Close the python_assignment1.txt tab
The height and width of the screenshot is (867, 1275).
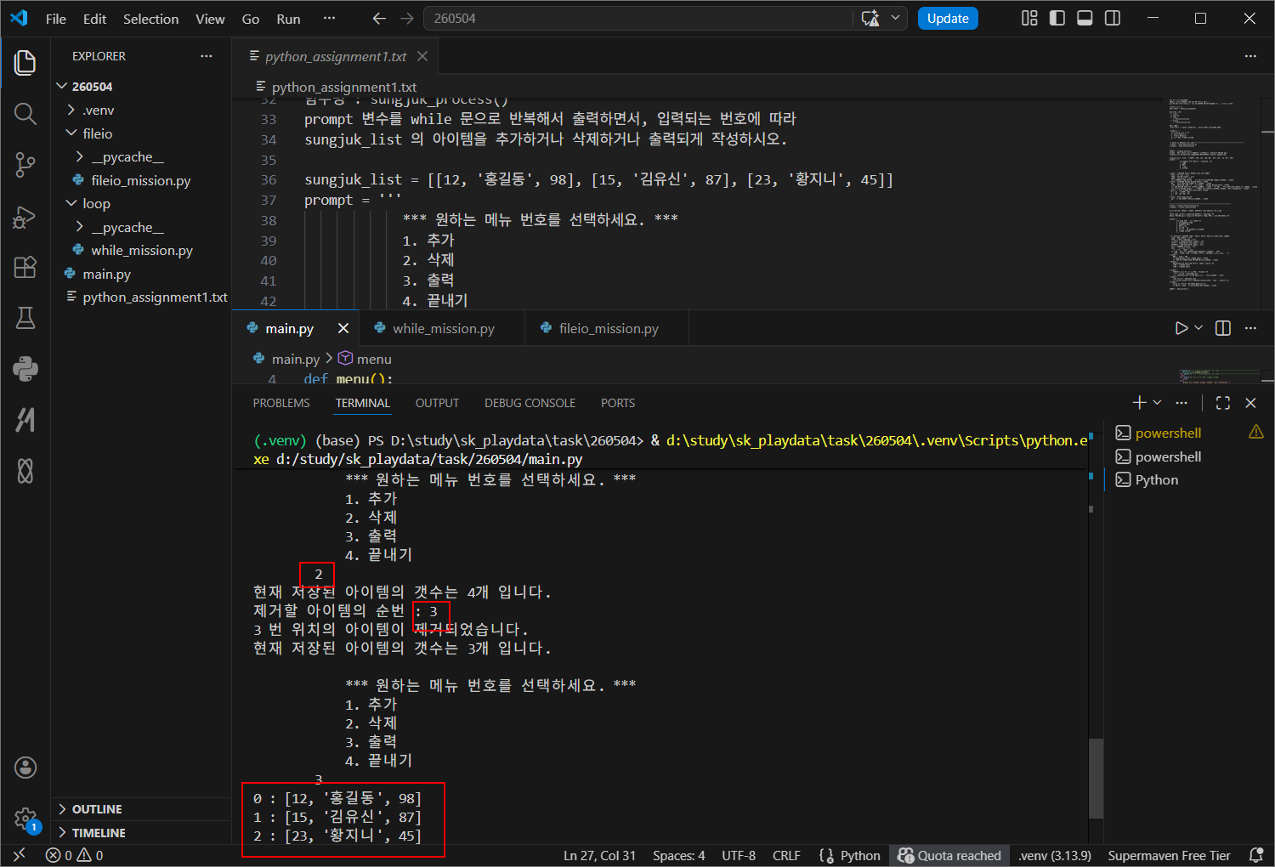(x=422, y=56)
